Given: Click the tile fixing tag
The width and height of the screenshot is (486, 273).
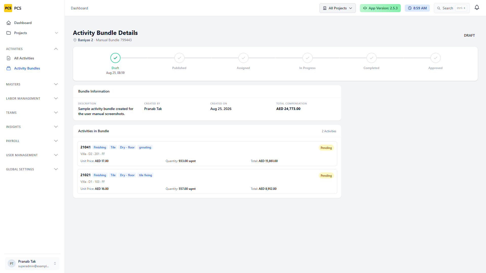Looking at the screenshot, I should point(145,175).
